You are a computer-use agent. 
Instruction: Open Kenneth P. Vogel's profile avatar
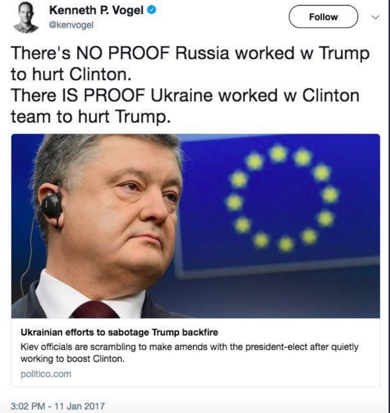[x=26, y=18]
